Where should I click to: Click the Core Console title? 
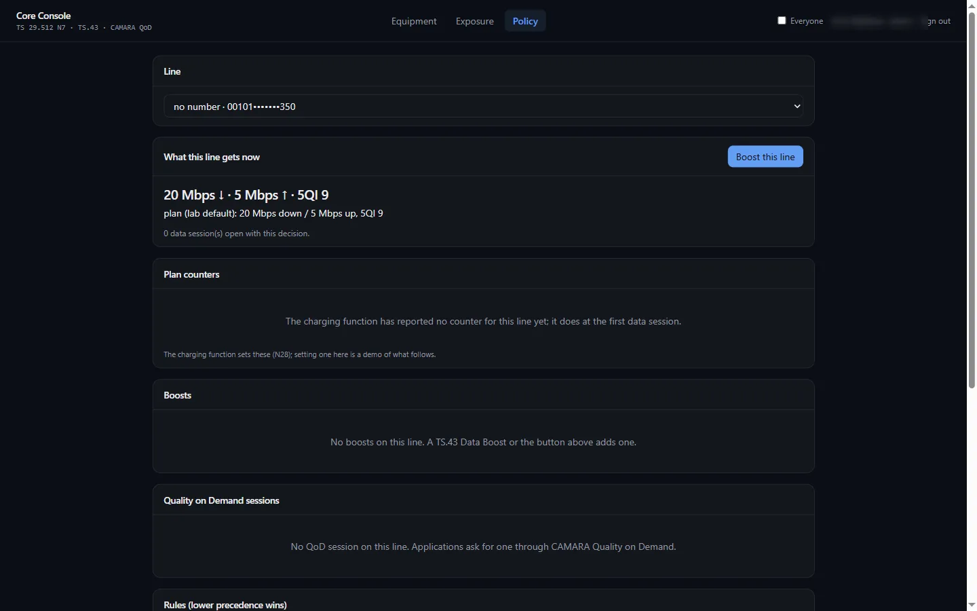(x=43, y=16)
